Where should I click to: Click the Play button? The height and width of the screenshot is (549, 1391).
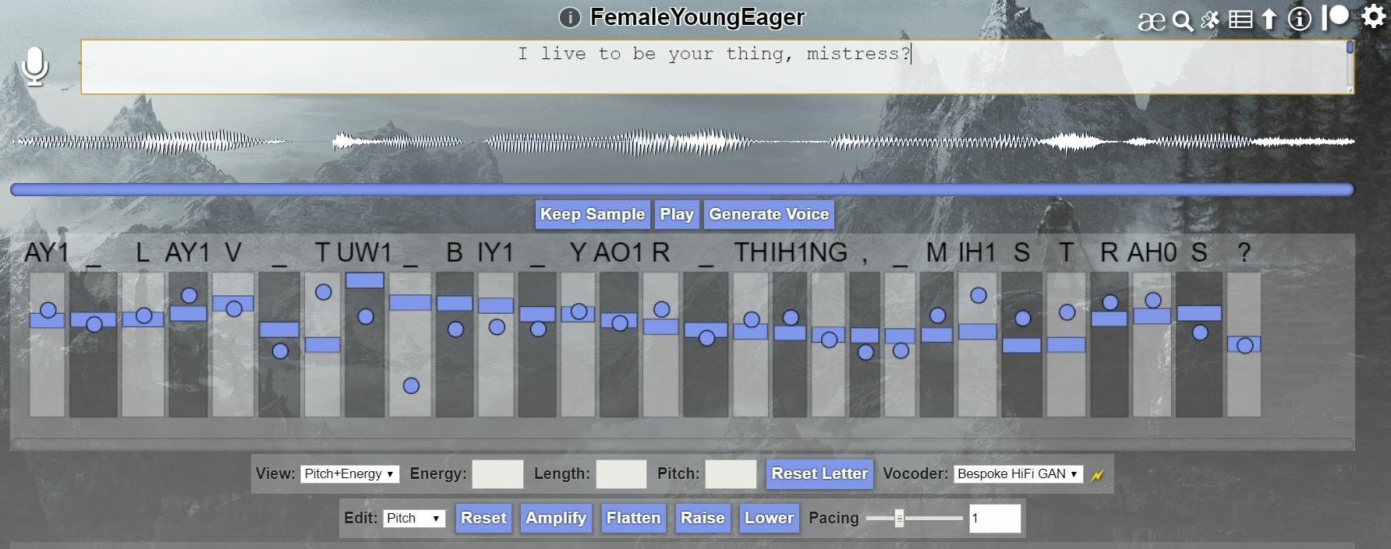677,214
